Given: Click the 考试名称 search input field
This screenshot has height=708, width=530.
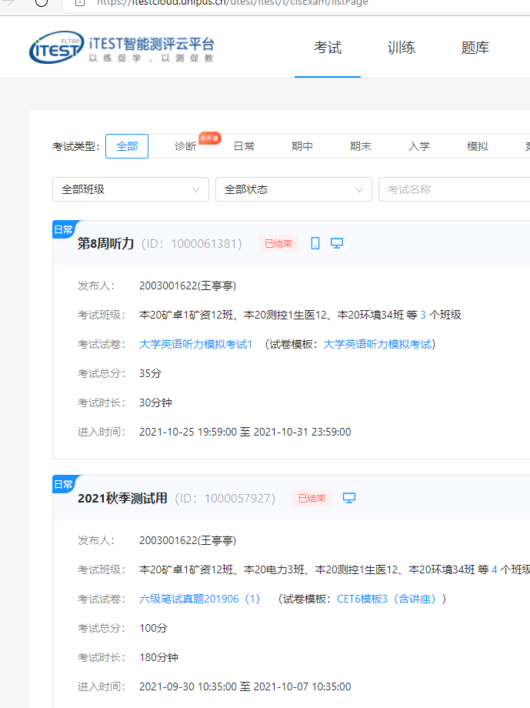Looking at the screenshot, I should [454, 189].
